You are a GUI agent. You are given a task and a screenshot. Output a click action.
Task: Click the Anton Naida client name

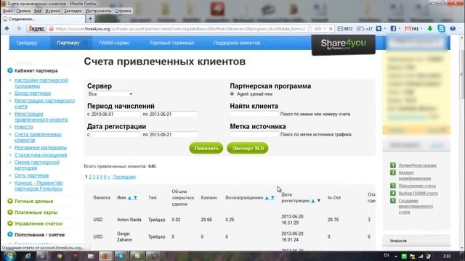click(x=129, y=220)
